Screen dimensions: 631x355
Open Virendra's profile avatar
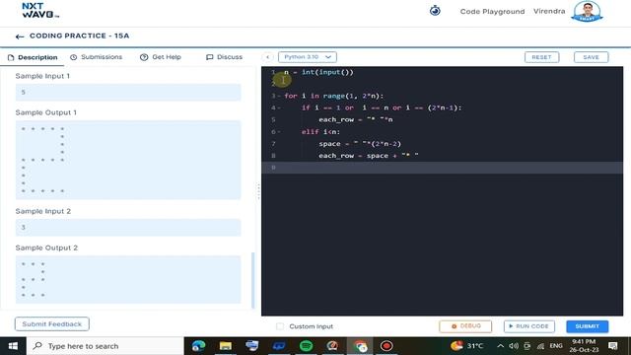pos(588,11)
